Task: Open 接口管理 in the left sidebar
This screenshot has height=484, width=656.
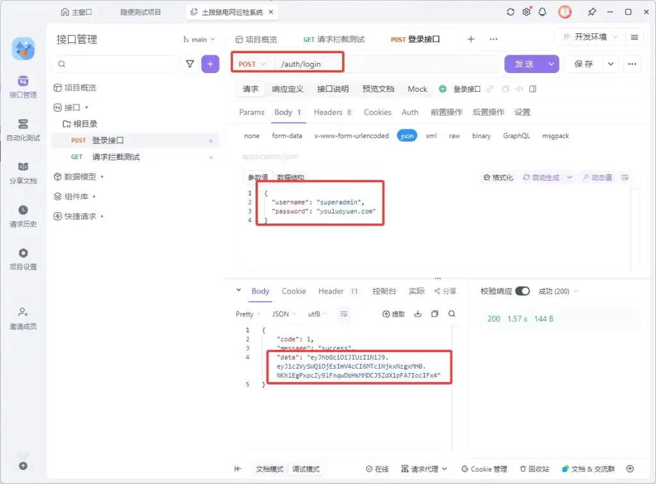Action: (23, 87)
